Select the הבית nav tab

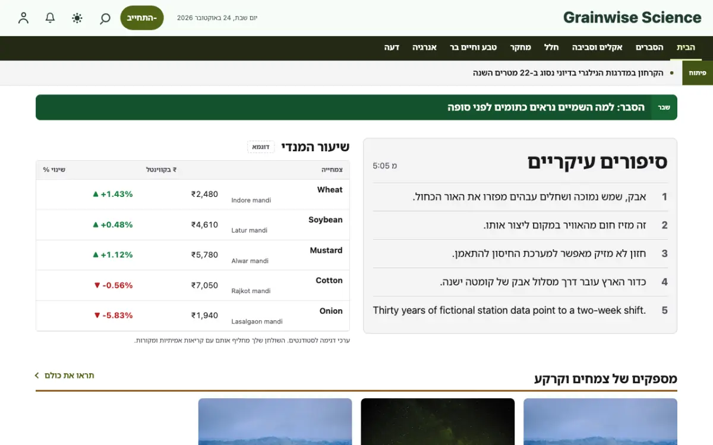[686, 47]
